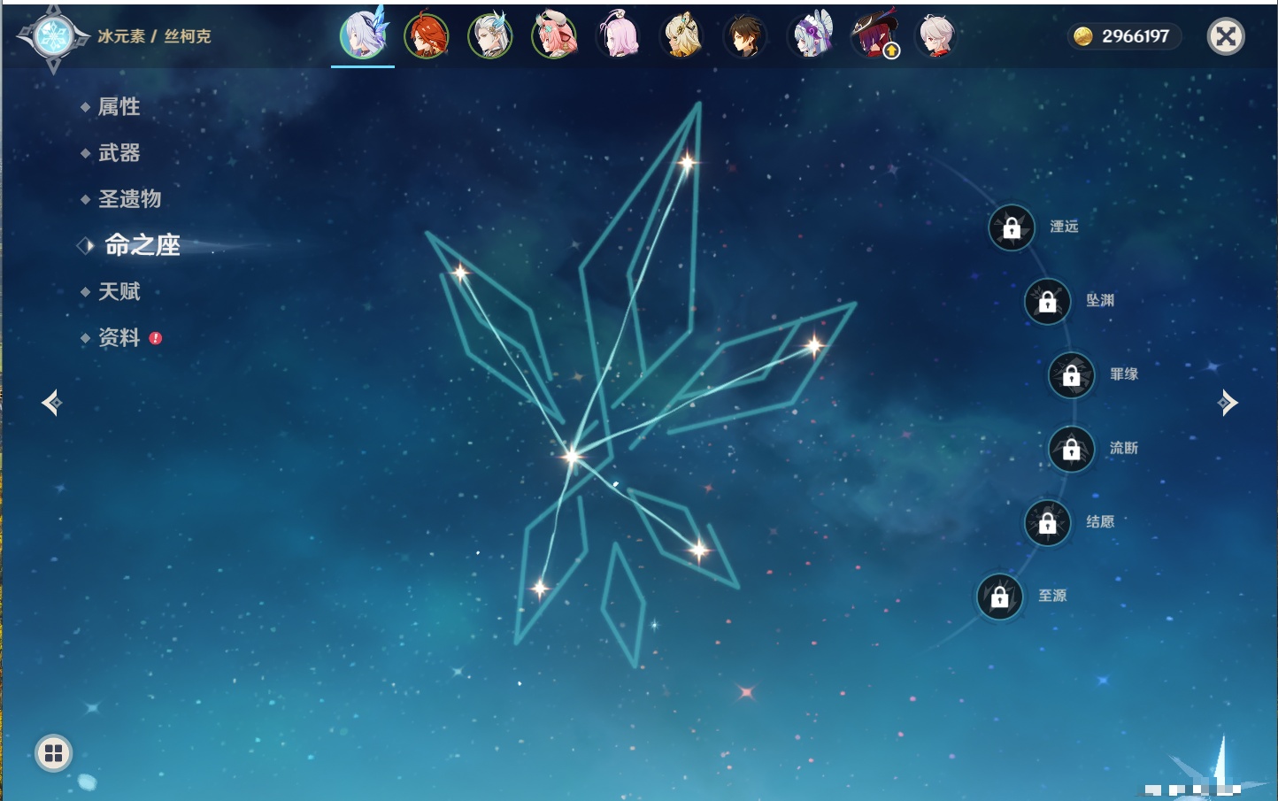Open the locked 坠渊 constellation node

coord(1048,301)
